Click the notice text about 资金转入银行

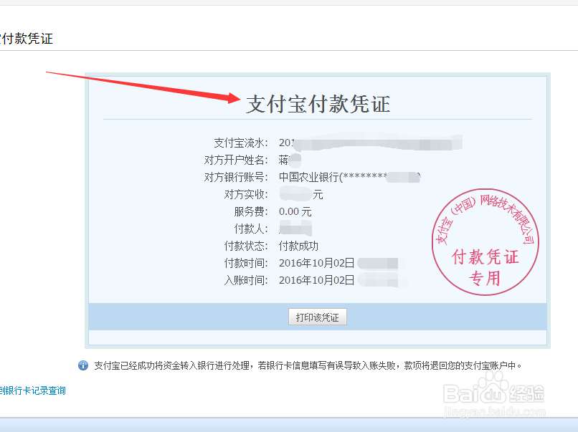coord(308,365)
